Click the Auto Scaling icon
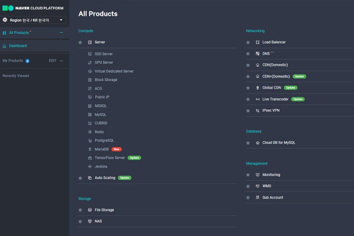The height and width of the screenshot is (236, 354). pyautogui.click(x=90, y=178)
